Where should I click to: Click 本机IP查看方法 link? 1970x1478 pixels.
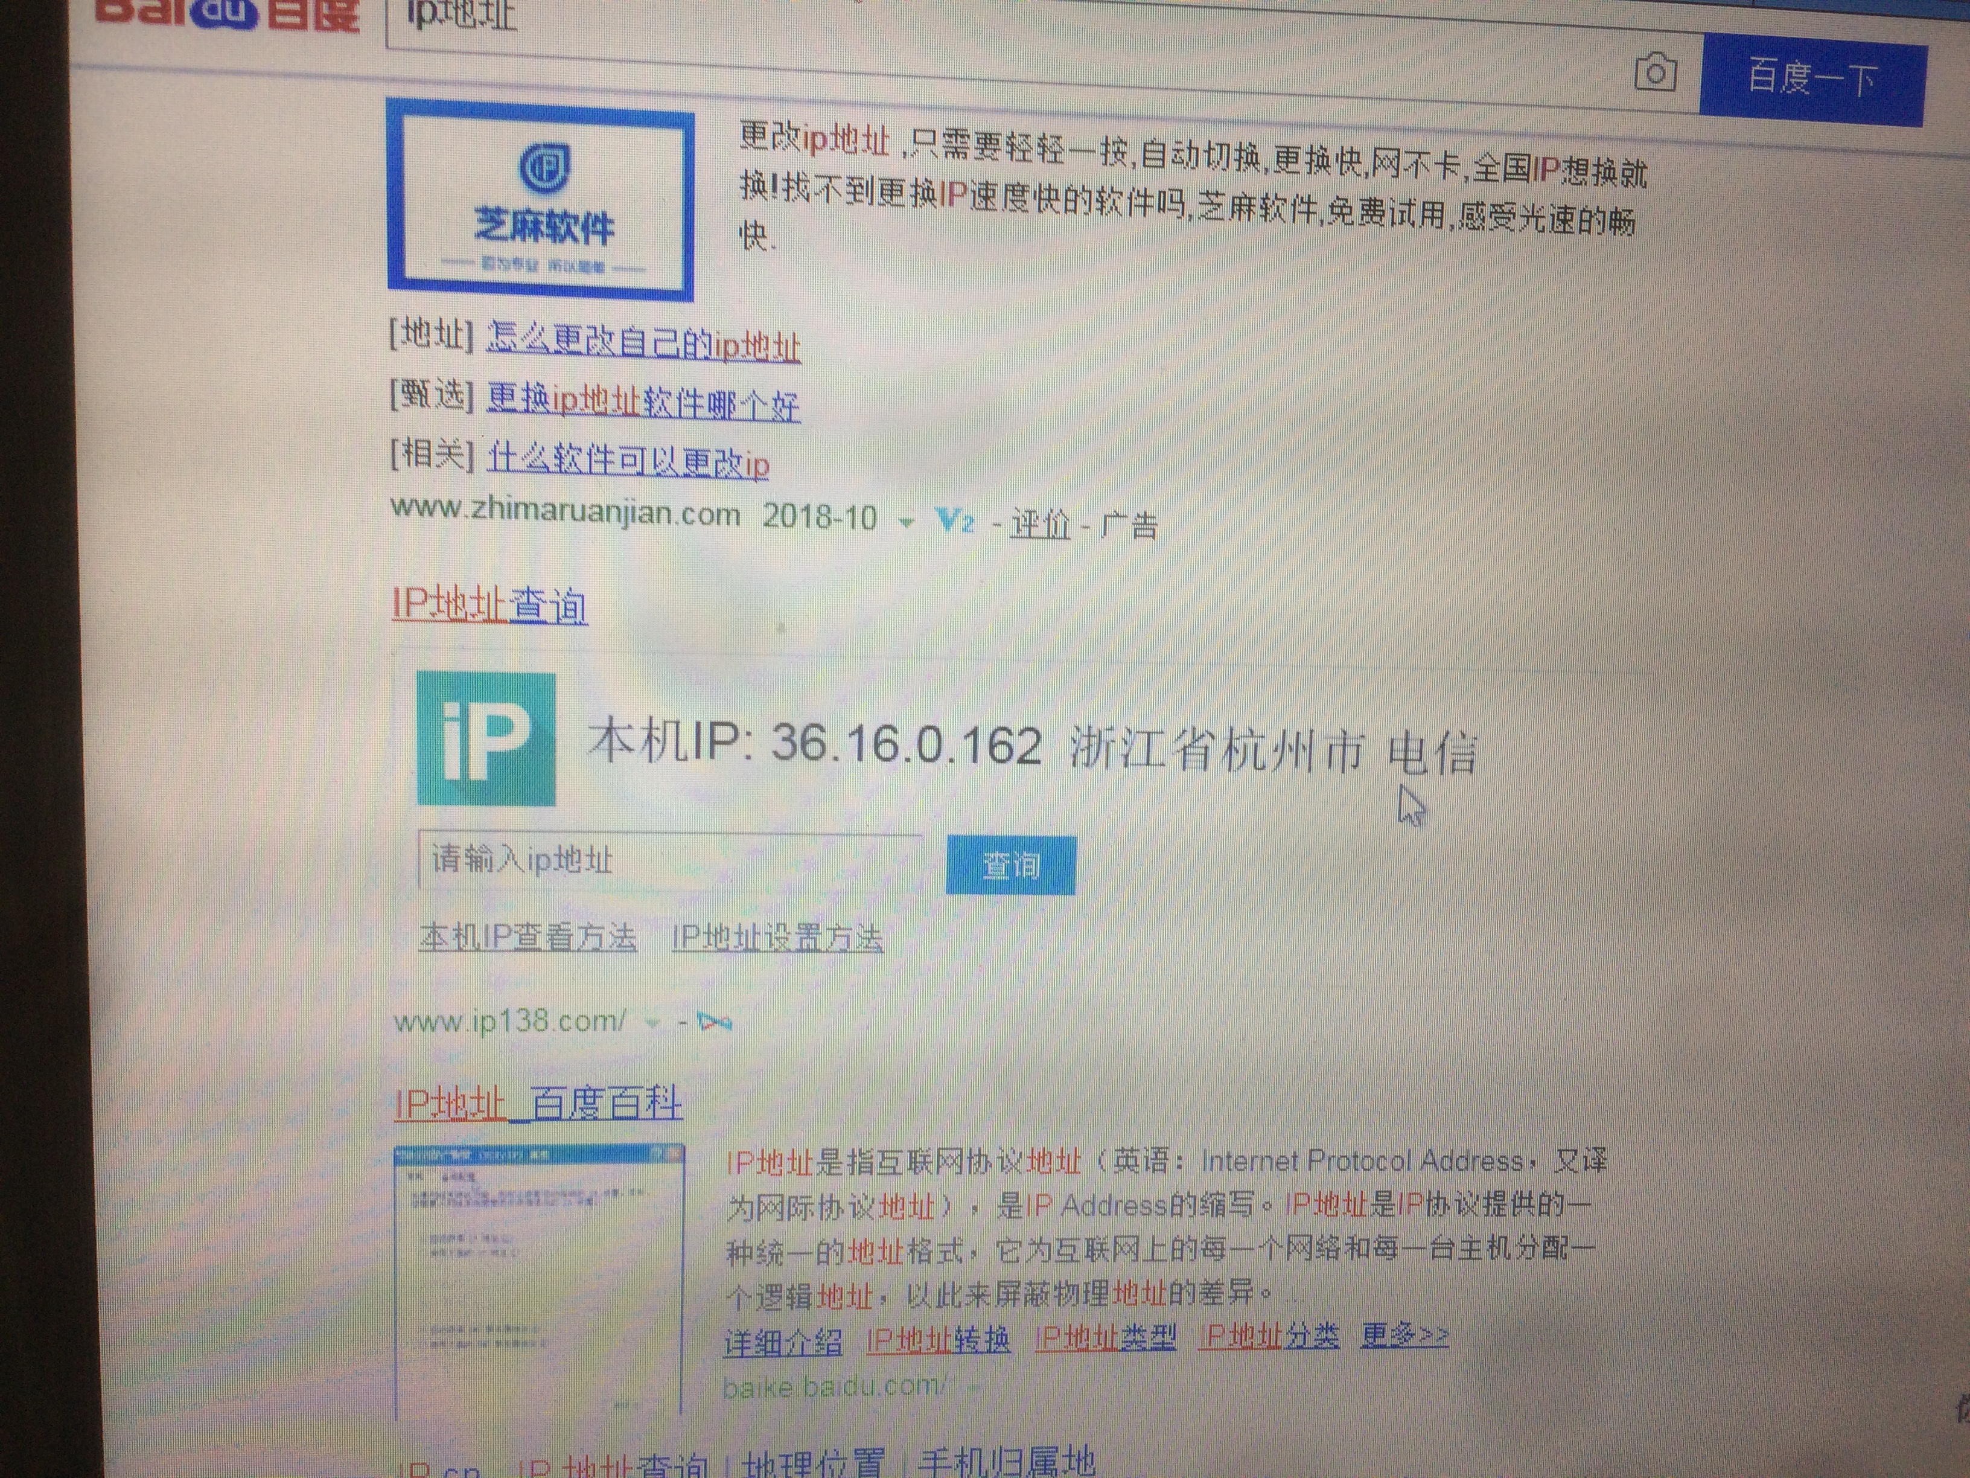528,935
